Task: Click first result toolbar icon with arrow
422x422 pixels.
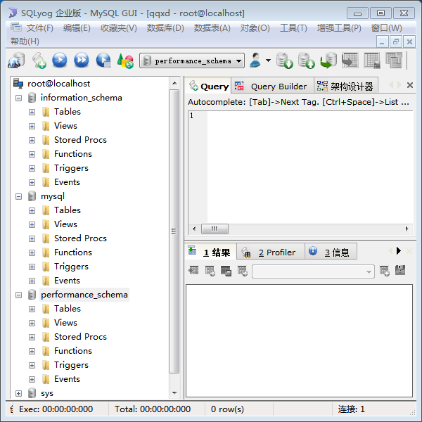Action: click(x=193, y=270)
